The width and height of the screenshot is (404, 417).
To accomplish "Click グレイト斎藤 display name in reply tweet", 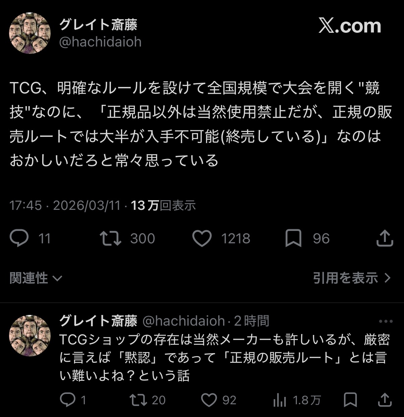I will (x=98, y=321).
